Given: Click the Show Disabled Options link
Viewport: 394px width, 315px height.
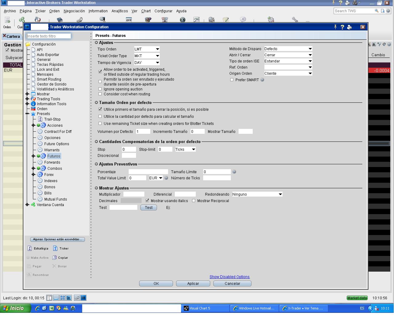Looking at the screenshot, I should click(229, 277).
